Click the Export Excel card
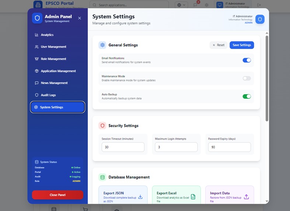 pyautogui.click(x=176, y=195)
